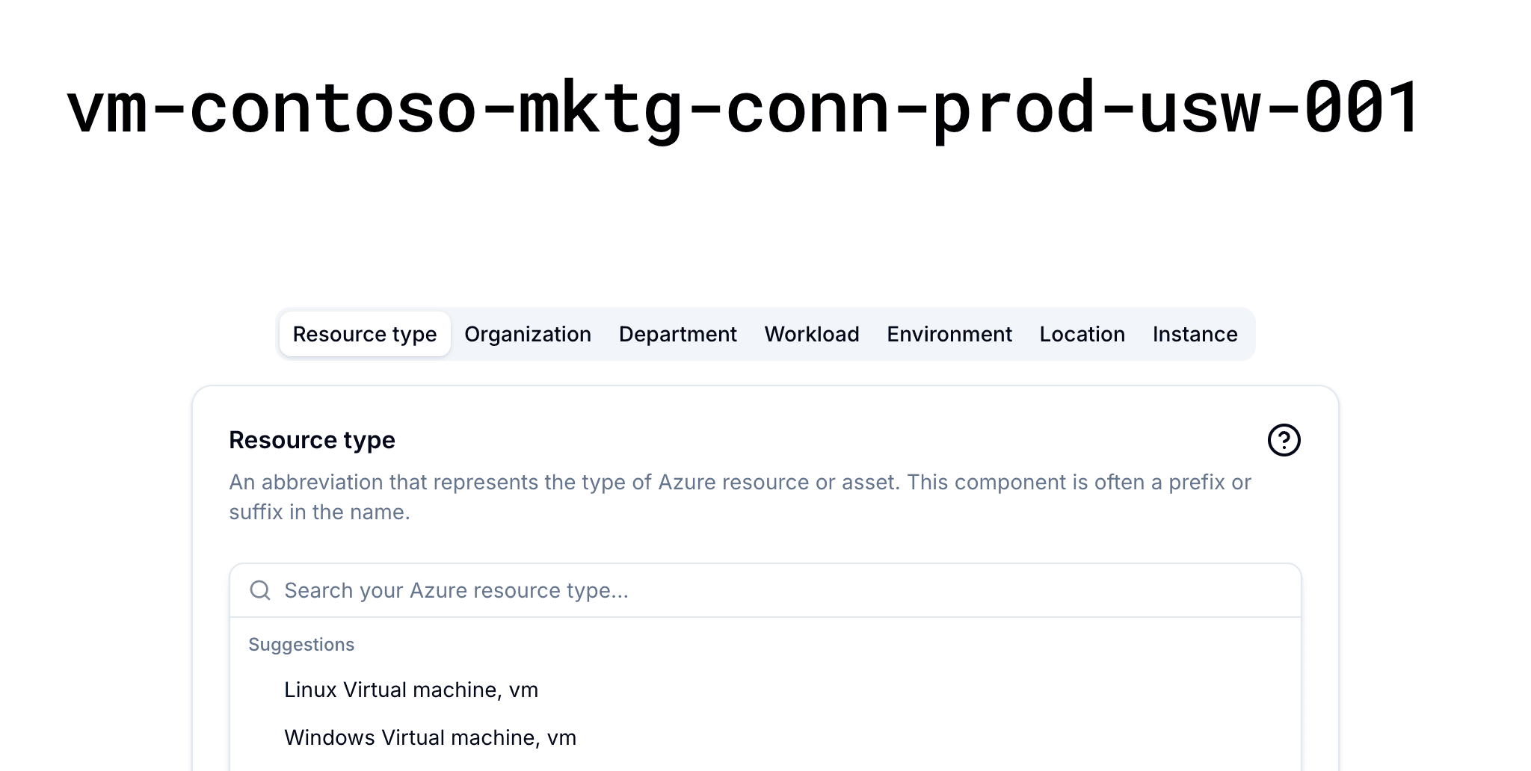Select the Linux Virtual machine suggestion
Screen dimensions: 1531x771
point(411,690)
